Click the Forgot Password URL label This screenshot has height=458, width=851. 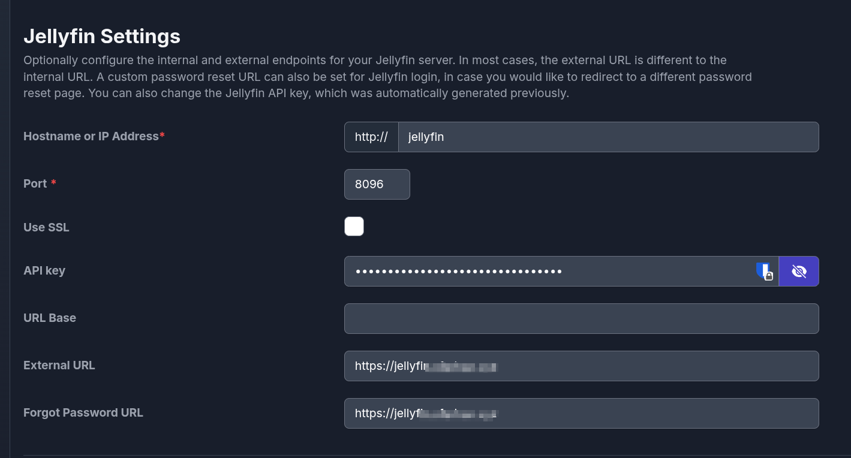click(83, 412)
